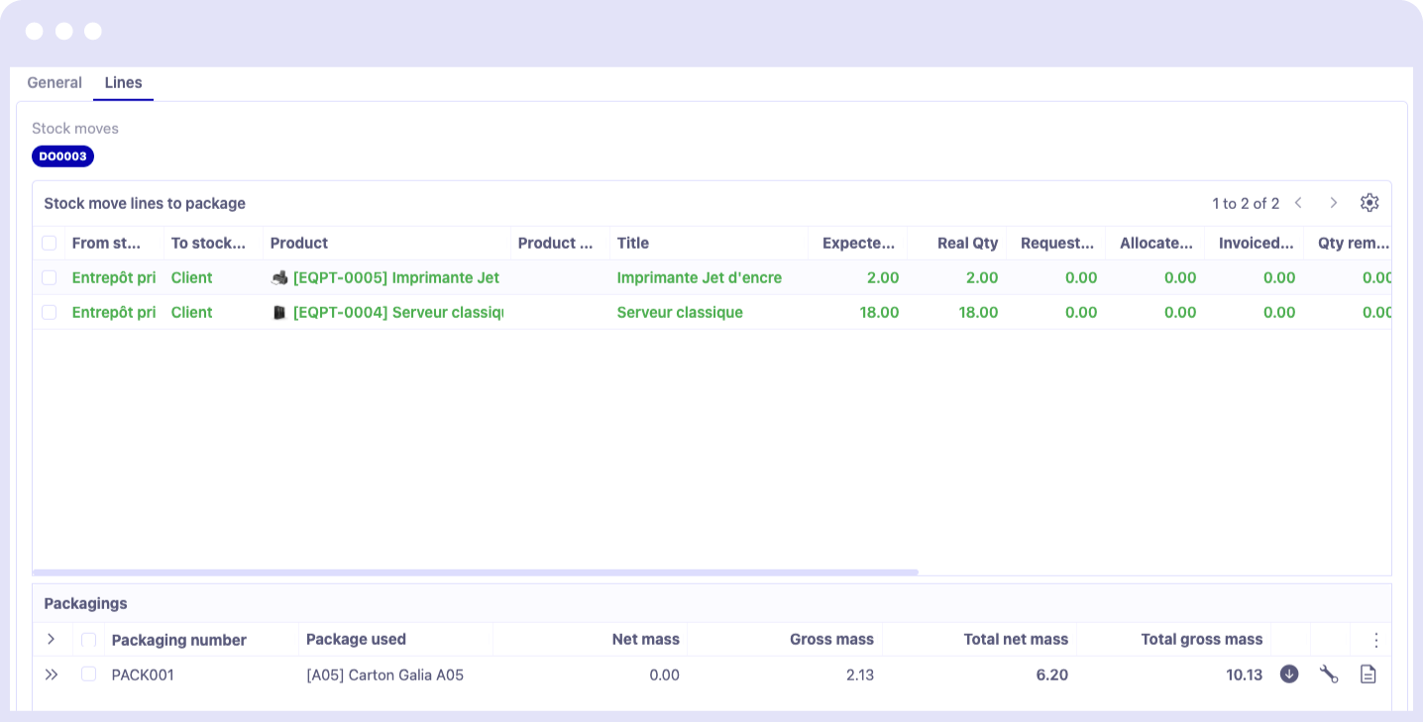
Task: Sort by the Real Qty column header
Action: pos(967,243)
